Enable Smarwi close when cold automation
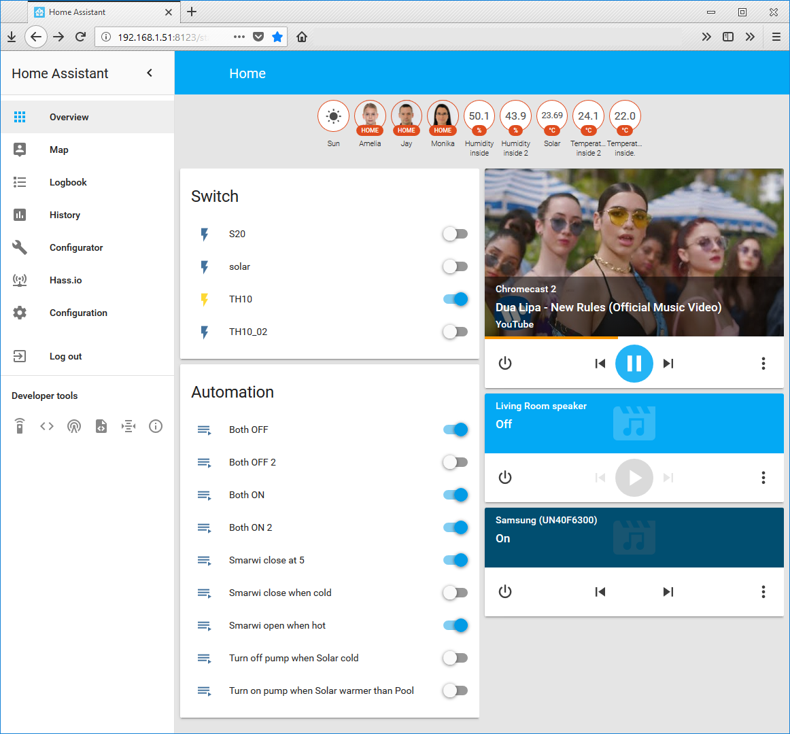This screenshot has height=734, width=790. [456, 593]
